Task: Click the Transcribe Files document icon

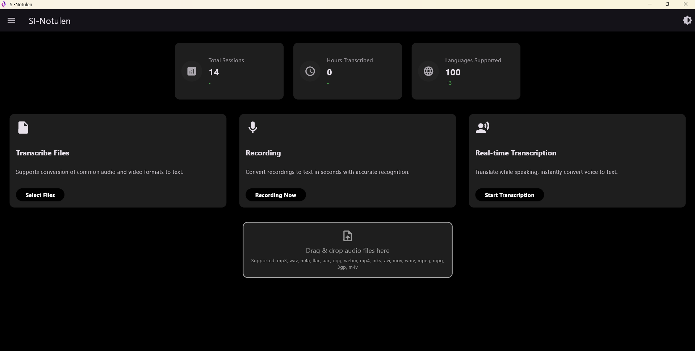Action: (23, 128)
